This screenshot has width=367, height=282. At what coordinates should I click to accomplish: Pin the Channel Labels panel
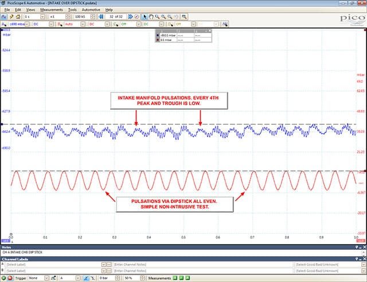pos(357,259)
